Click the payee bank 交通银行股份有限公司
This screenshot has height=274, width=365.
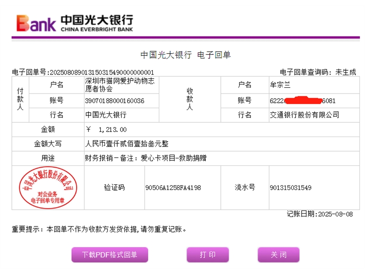tap(304, 115)
